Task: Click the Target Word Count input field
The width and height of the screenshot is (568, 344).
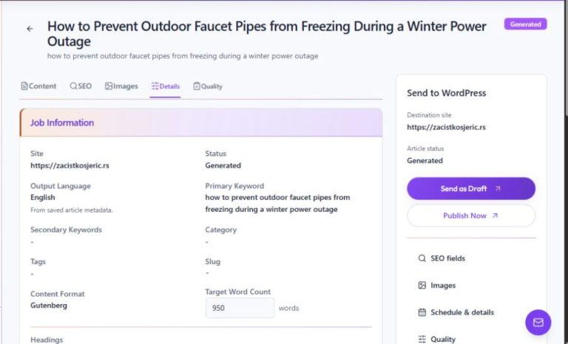Action: tap(240, 308)
